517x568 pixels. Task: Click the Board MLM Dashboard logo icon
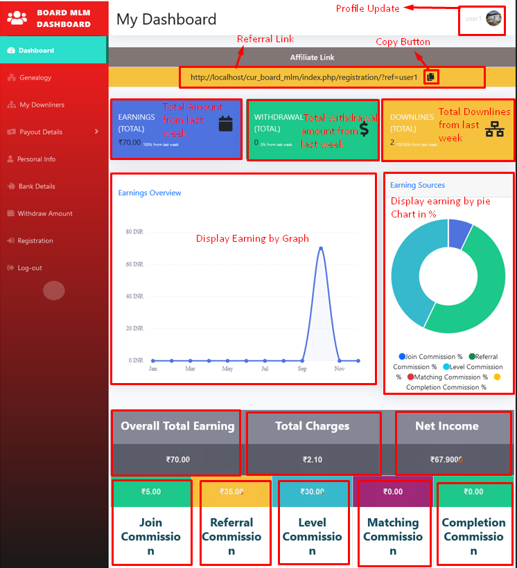point(17,18)
